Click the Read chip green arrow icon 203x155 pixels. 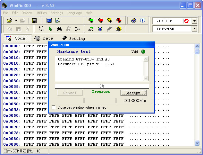tap(91, 21)
